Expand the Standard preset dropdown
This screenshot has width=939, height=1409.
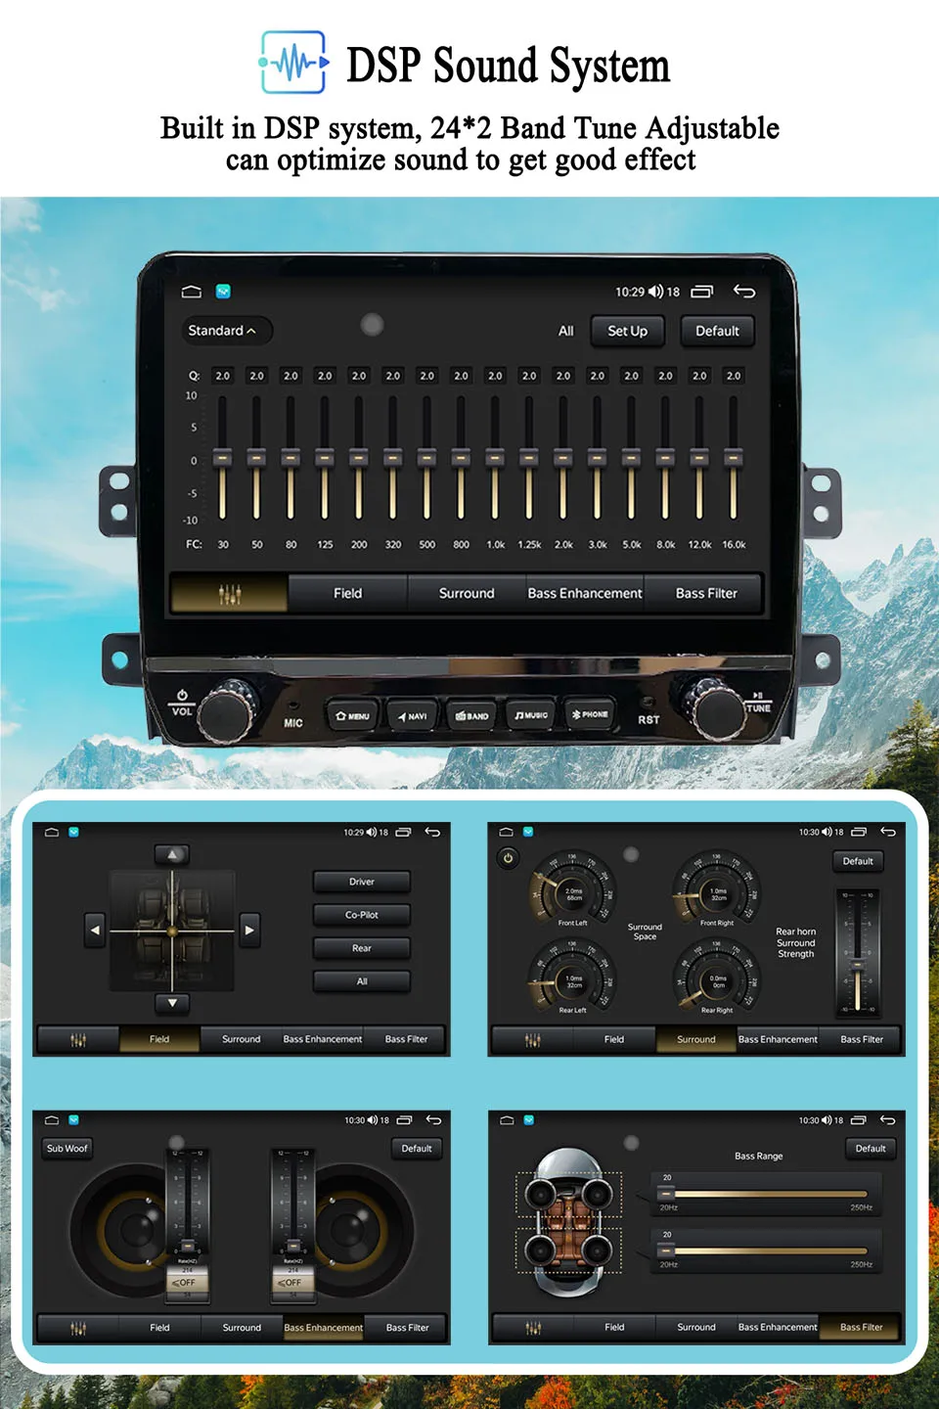coord(226,331)
